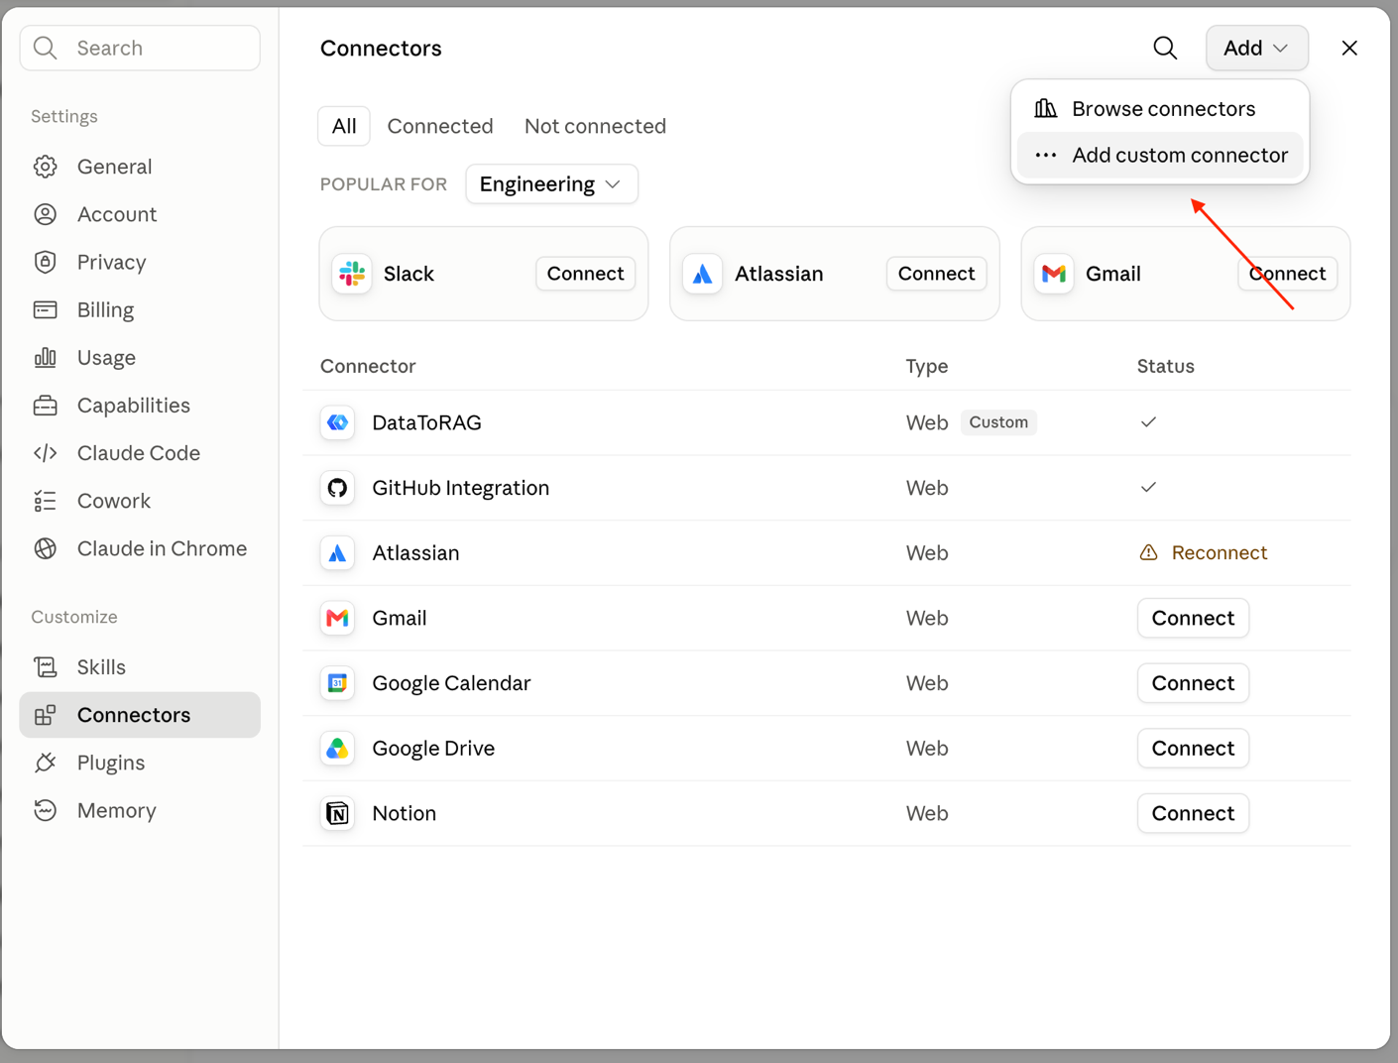The height and width of the screenshot is (1063, 1398).
Task: Open the Usage section
Action: coord(140,357)
